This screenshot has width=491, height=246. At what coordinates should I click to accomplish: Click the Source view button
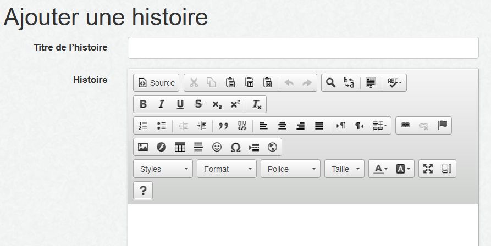pyautogui.click(x=156, y=83)
